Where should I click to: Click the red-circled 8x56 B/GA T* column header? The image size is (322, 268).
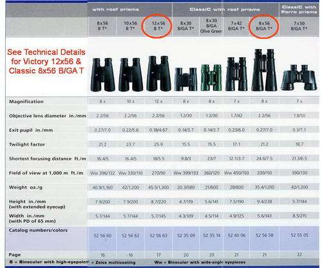(264, 26)
